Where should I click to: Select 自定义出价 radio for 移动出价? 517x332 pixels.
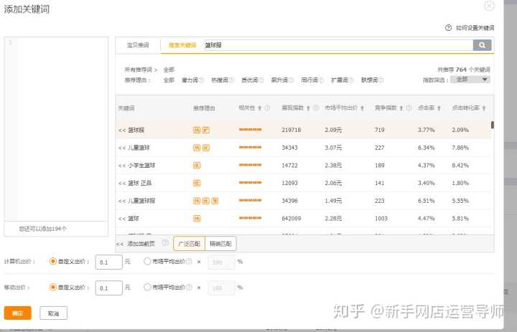coord(52,287)
